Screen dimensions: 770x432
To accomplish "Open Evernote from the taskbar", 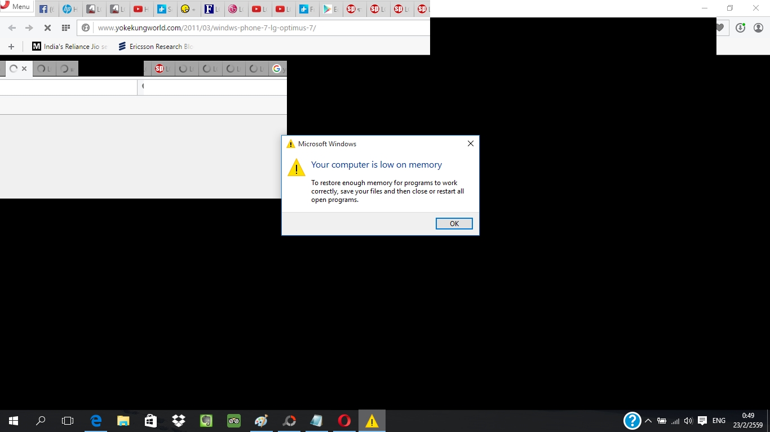I will click(x=206, y=421).
